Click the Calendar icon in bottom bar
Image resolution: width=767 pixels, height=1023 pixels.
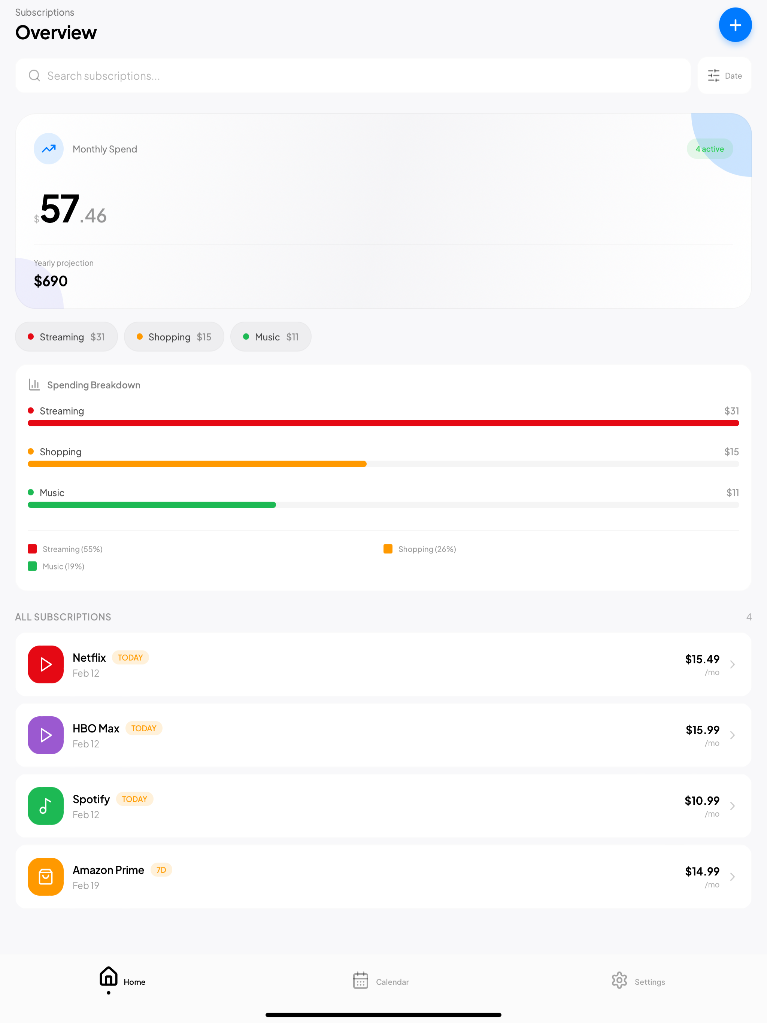(360, 980)
